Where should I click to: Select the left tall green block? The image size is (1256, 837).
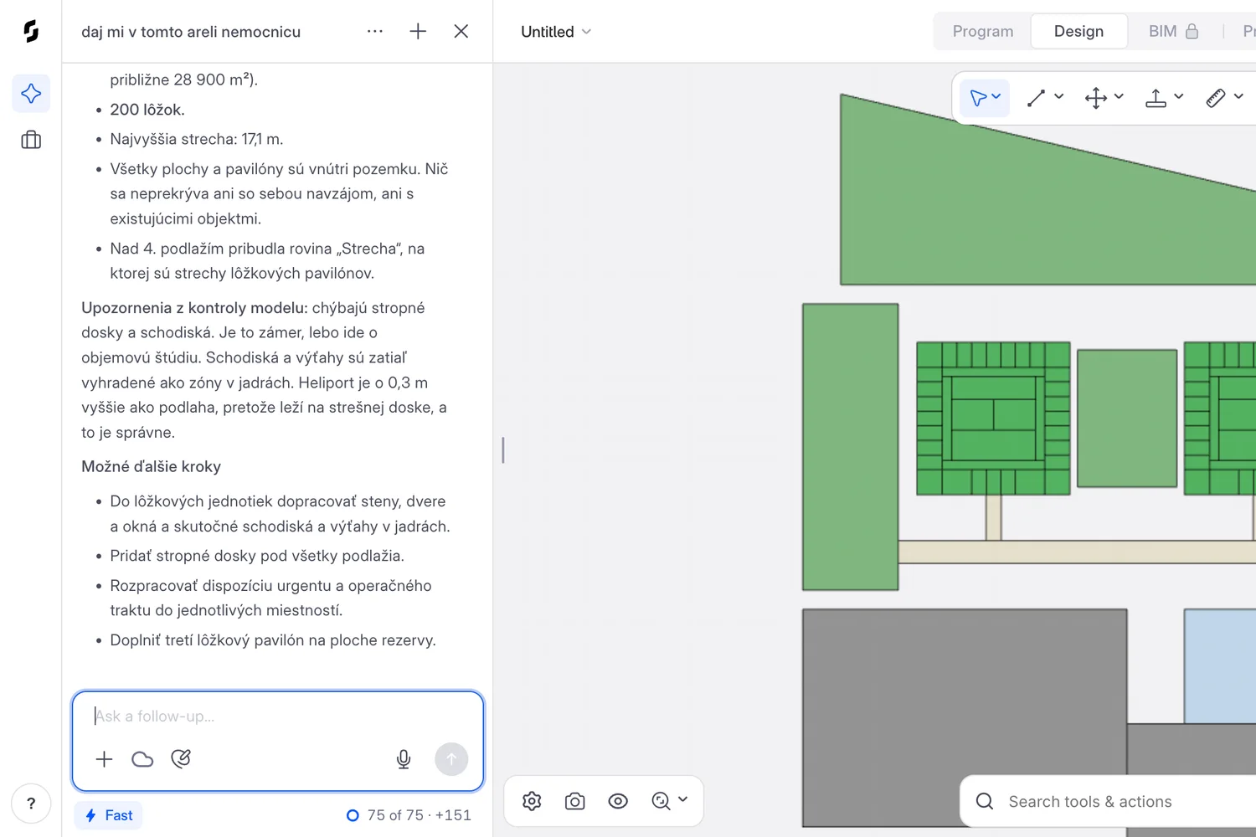pyautogui.click(x=850, y=447)
